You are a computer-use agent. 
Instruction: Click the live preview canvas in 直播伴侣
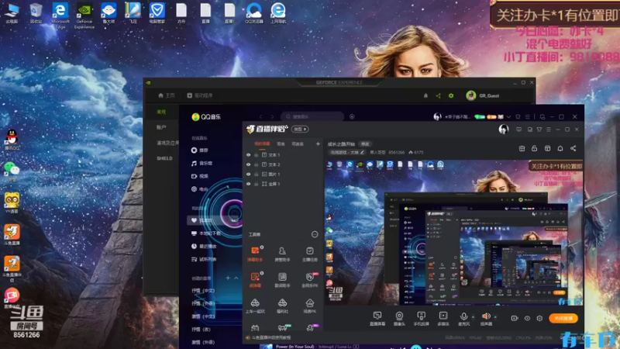pyautogui.click(x=454, y=232)
